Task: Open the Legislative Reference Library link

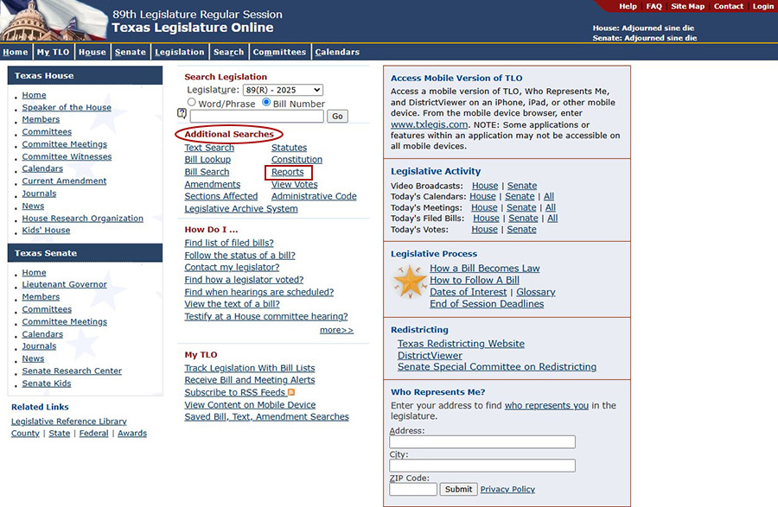Action: pos(69,421)
